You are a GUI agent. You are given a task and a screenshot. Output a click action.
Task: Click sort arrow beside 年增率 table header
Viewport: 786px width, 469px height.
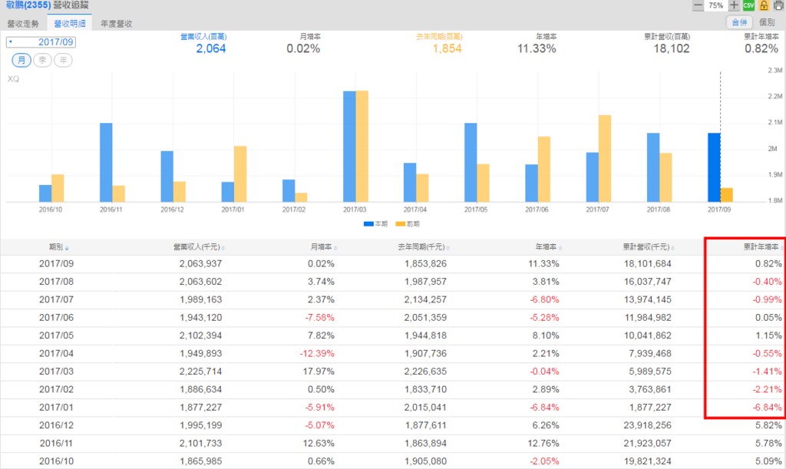(x=560, y=247)
